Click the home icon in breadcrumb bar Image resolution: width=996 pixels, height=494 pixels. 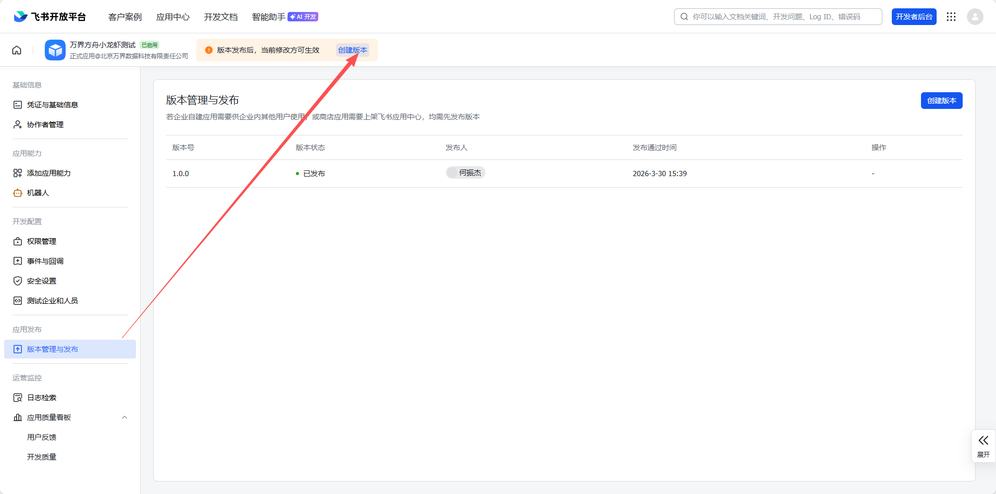pyautogui.click(x=17, y=50)
